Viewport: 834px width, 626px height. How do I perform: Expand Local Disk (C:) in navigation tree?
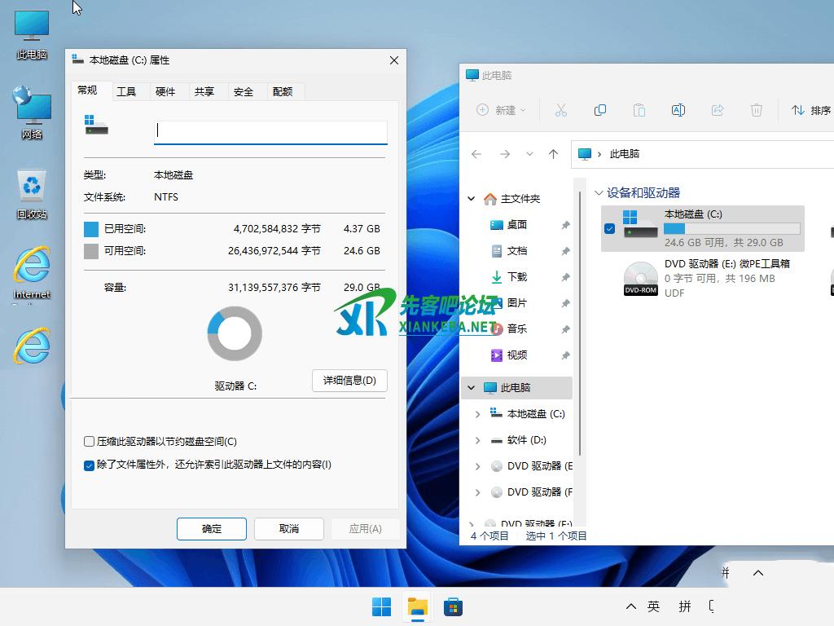(477, 414)
